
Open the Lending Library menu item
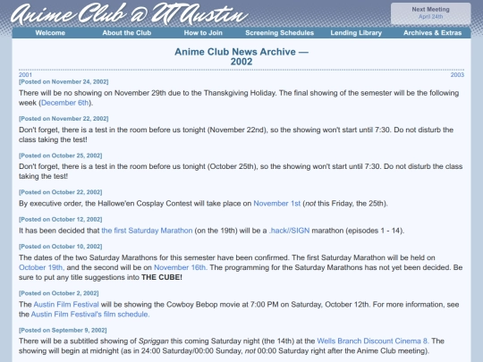point(356,33)
